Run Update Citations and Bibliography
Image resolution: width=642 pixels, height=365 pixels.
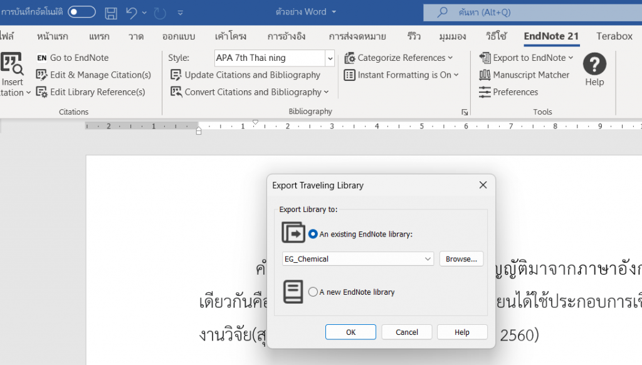click(245, 75)
